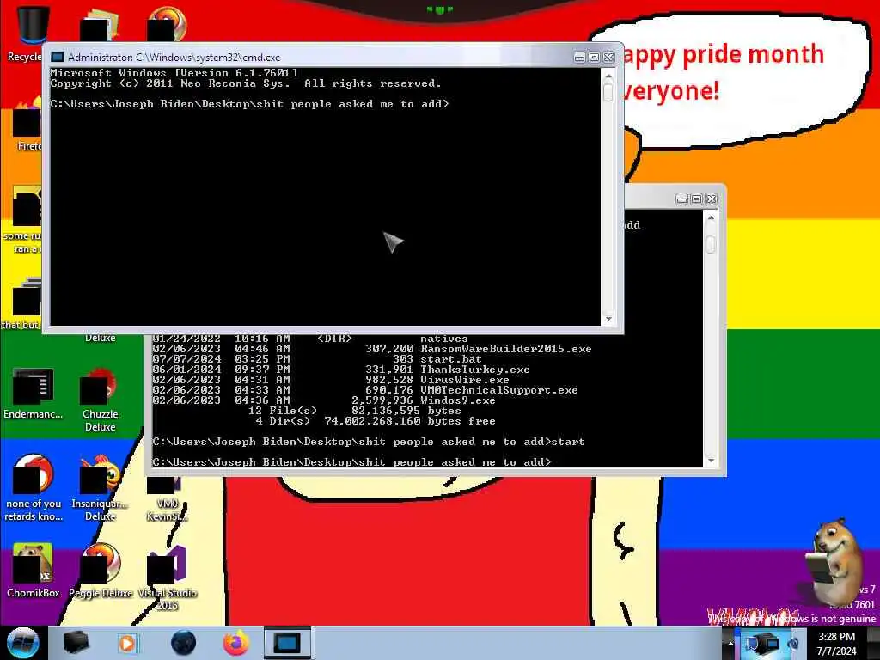Click front cmd scrollbar up arrow
Image resolution: width=880 pixels, height=660 pixels.
[608, 76]
